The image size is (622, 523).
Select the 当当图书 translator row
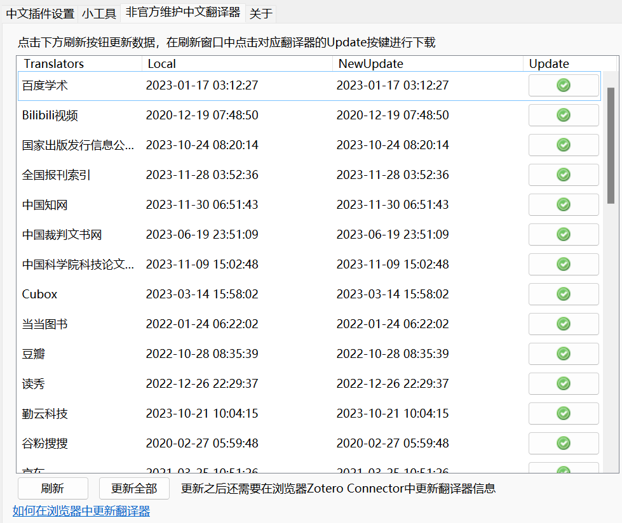coord(309,324)
